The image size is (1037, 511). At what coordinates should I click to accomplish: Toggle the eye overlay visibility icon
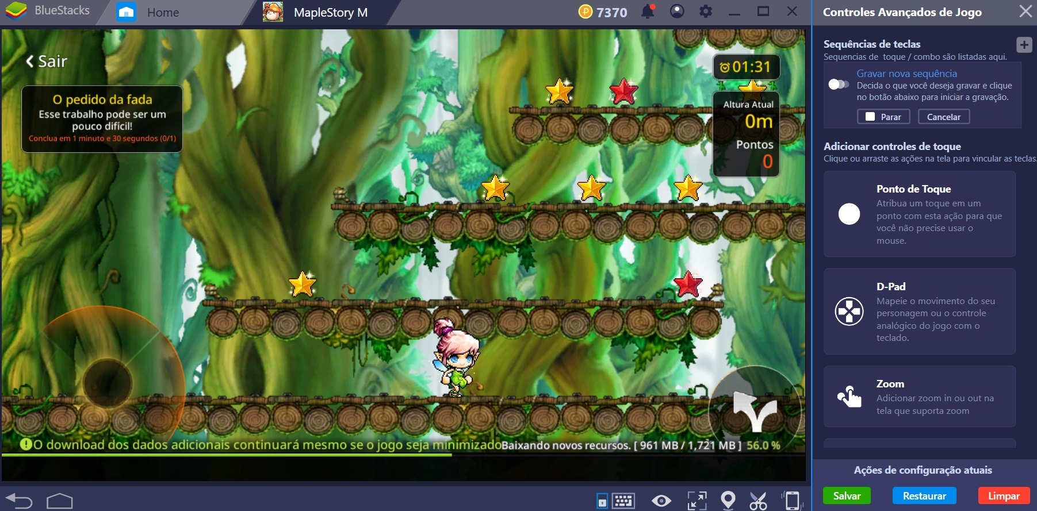661,501
